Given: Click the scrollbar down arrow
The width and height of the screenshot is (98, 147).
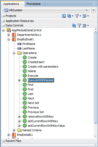Looking at the screenshot, I should click(x=96, y=136).
